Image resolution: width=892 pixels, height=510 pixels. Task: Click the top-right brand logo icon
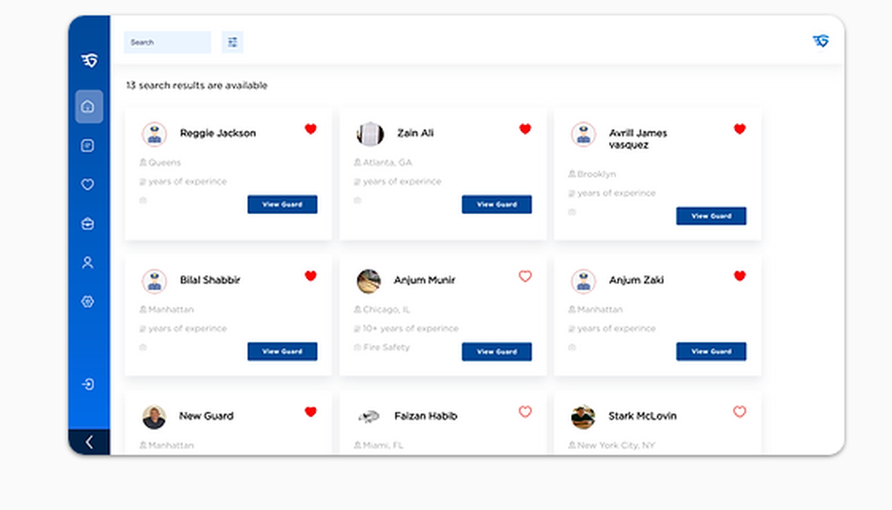[x=821, y=41]
